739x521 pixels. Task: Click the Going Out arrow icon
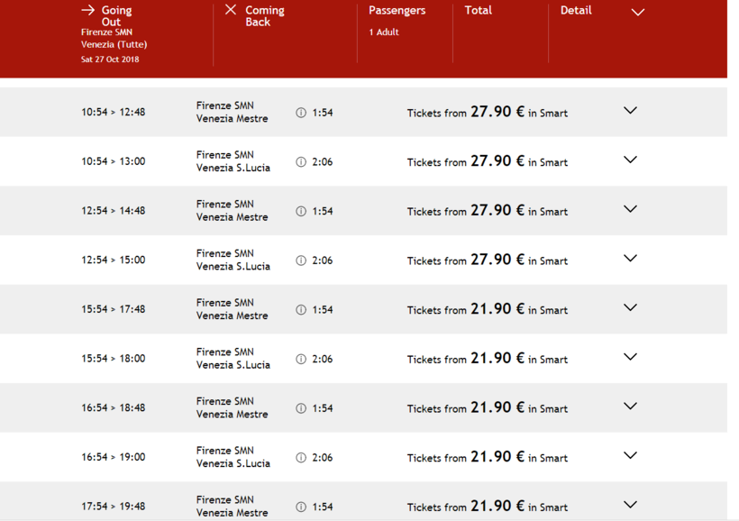87,10
